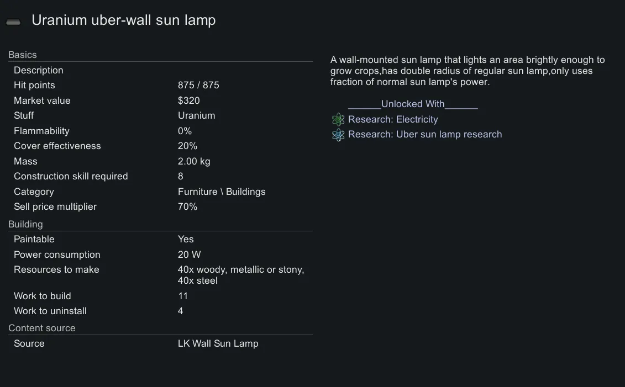Screen dimensions: 625x387
Task: Select the Stuff Uranium row
Action: 160,116
